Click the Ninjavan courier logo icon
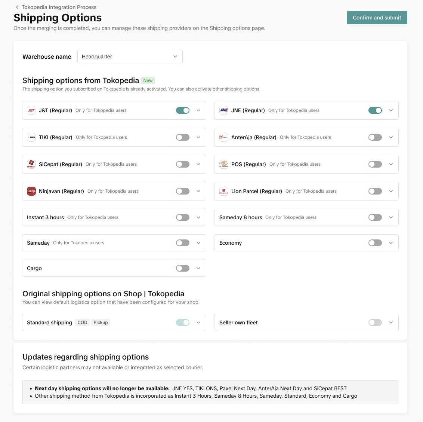The width and height of the screenshot is (423, 422). tap(31, 191)
